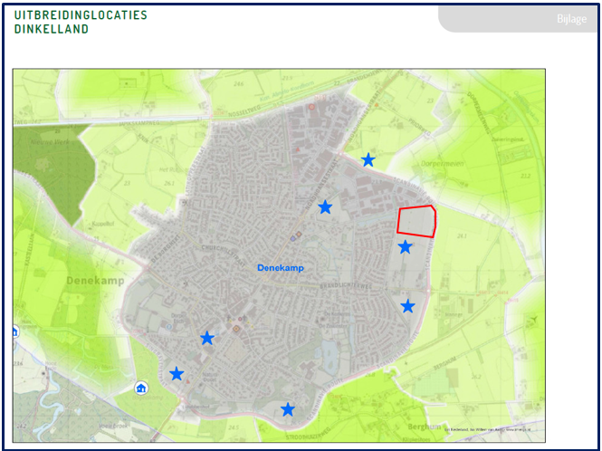Click the Berghum place name
Image resolution: width=602 pixels, height=451 pixels.
point(425,427)
